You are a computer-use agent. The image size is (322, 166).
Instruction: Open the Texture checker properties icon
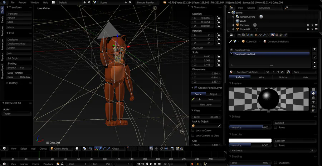pos(277,35)
